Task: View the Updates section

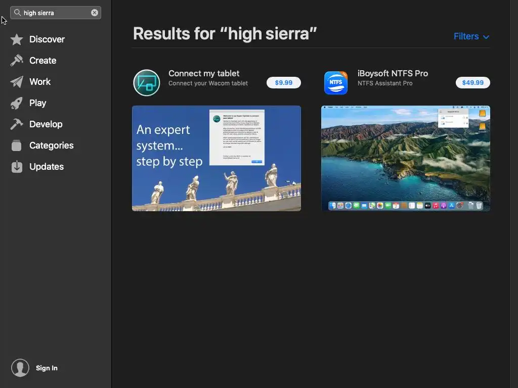Action: coord(47,166)
